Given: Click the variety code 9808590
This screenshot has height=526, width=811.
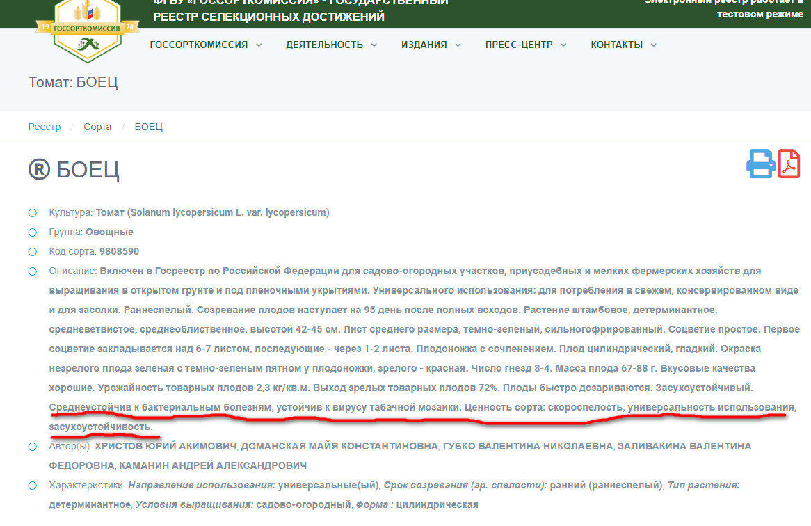Looking at the screenshot, I should (x=119, y=251).
